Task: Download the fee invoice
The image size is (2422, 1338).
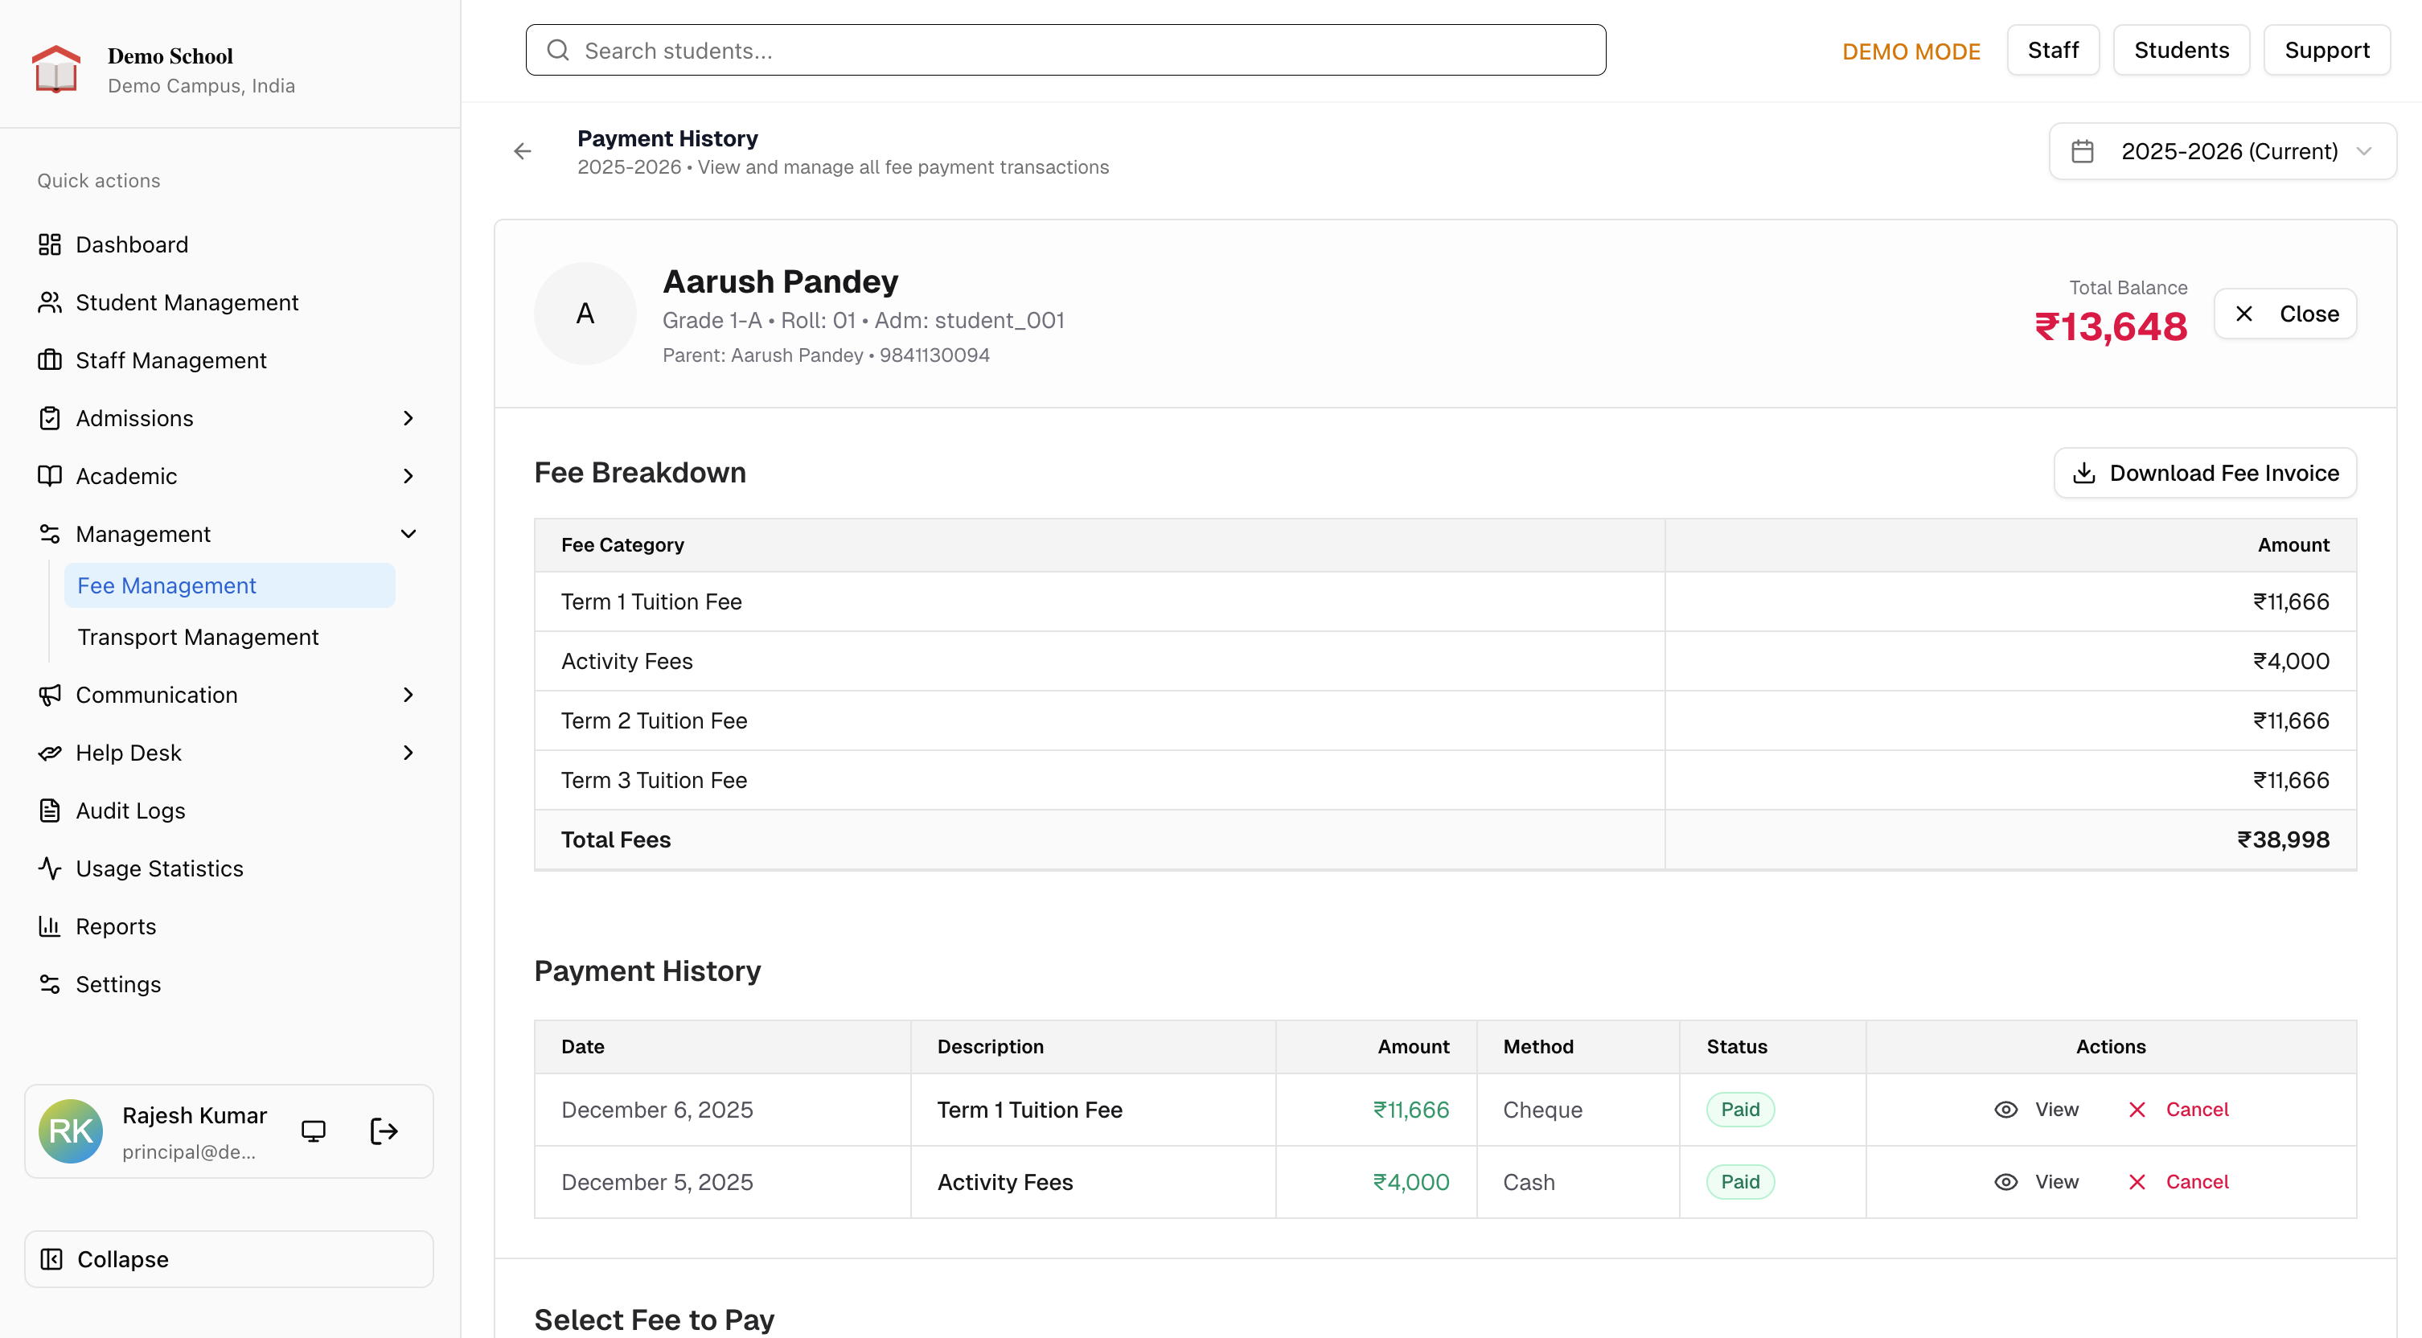Action: pyautogui.click(x=2205, y=473)
